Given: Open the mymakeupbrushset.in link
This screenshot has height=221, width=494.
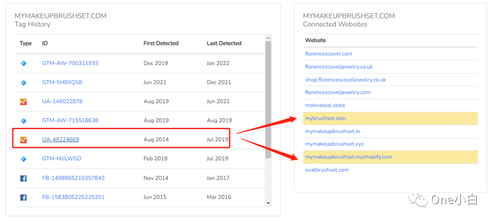Looking at the screenshot, I should [x=332, y=132].
